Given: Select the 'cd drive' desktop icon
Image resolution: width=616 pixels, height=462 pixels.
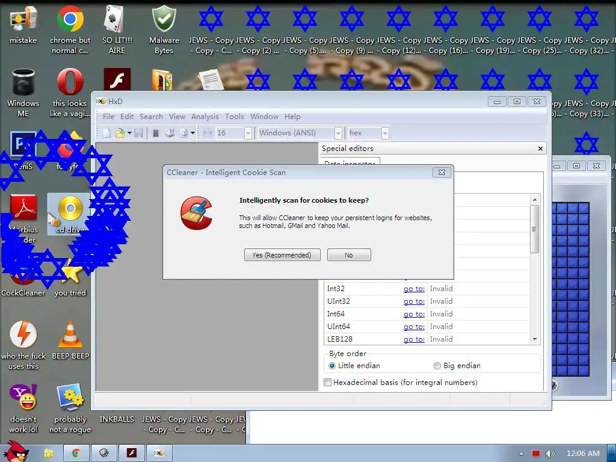Looking at the screenshot, I should pos(70,214).
